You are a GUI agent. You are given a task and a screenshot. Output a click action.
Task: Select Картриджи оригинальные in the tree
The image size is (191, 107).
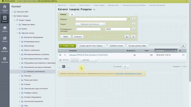click(36, 72)
